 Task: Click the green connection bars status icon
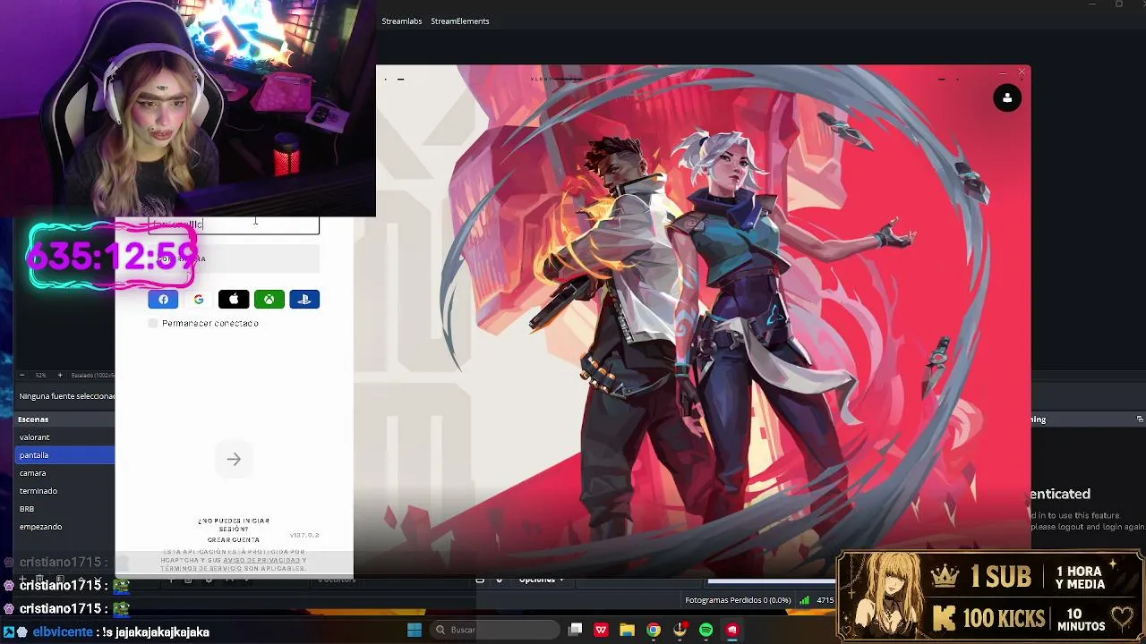pos(805,600)
